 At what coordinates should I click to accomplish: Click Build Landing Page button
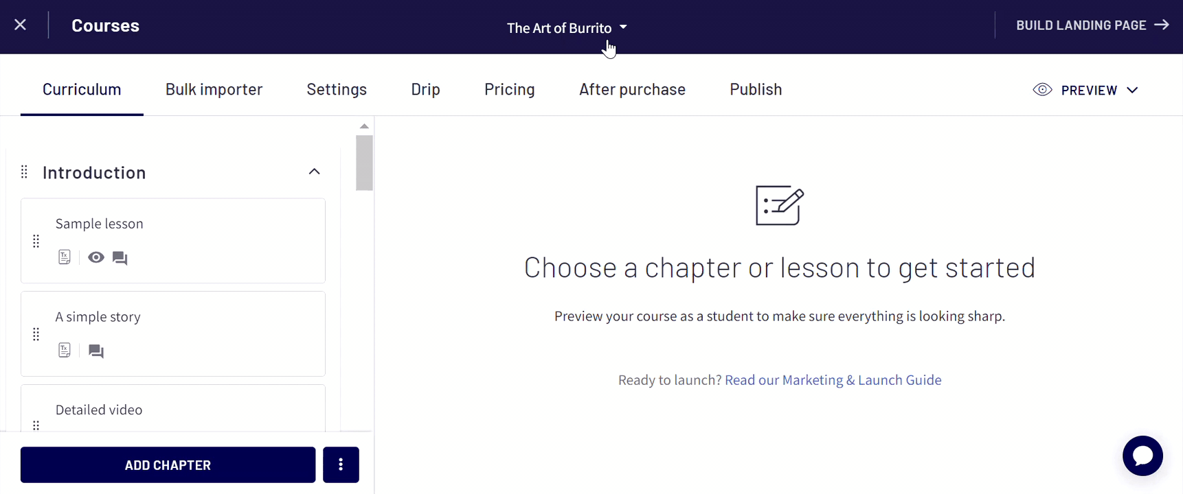[x=1092, y=25]
